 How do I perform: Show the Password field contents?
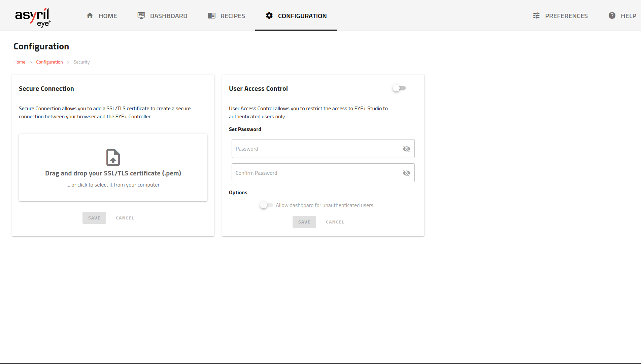point(406,149)
